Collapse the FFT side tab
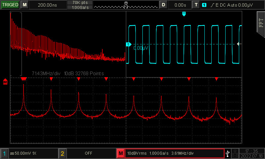 260,22
